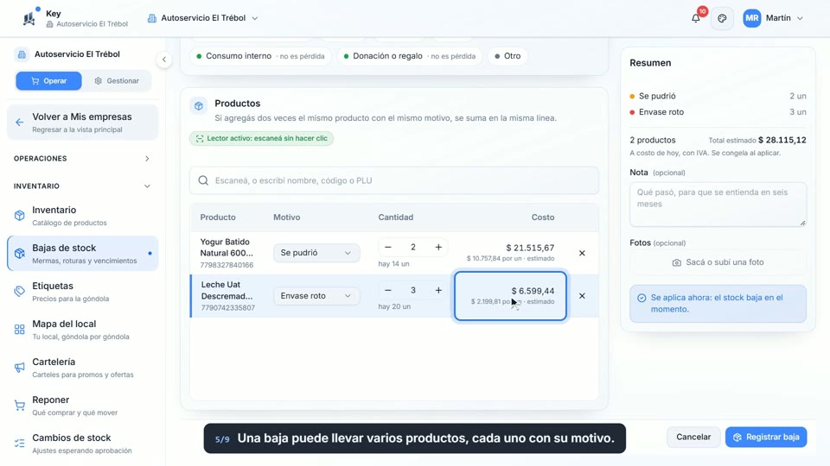
Task: Click quantity value 2 for Yogur Batido
Action: (x=413, y=248)
